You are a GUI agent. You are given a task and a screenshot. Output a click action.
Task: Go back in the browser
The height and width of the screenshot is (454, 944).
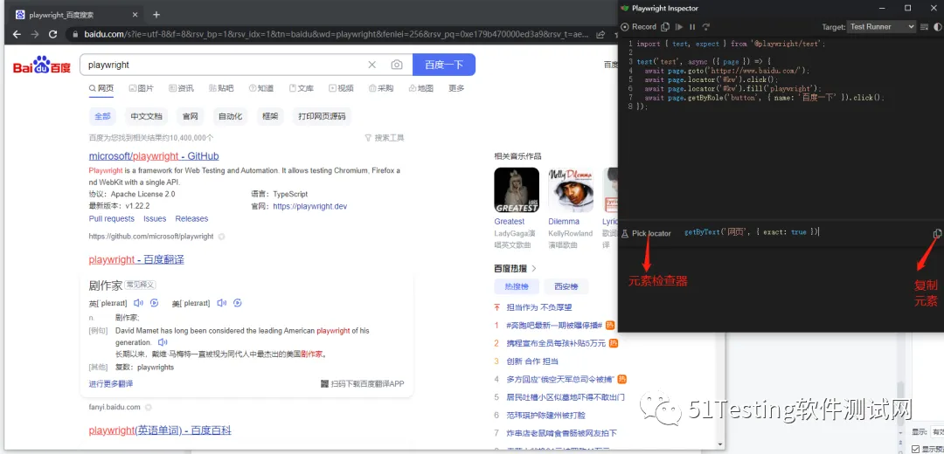click(17, 34)
